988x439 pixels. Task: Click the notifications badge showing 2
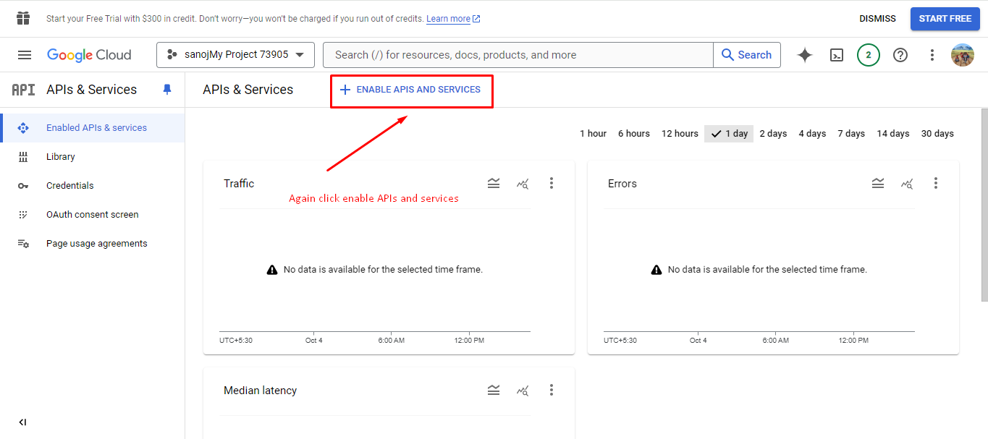coord(869,55)
